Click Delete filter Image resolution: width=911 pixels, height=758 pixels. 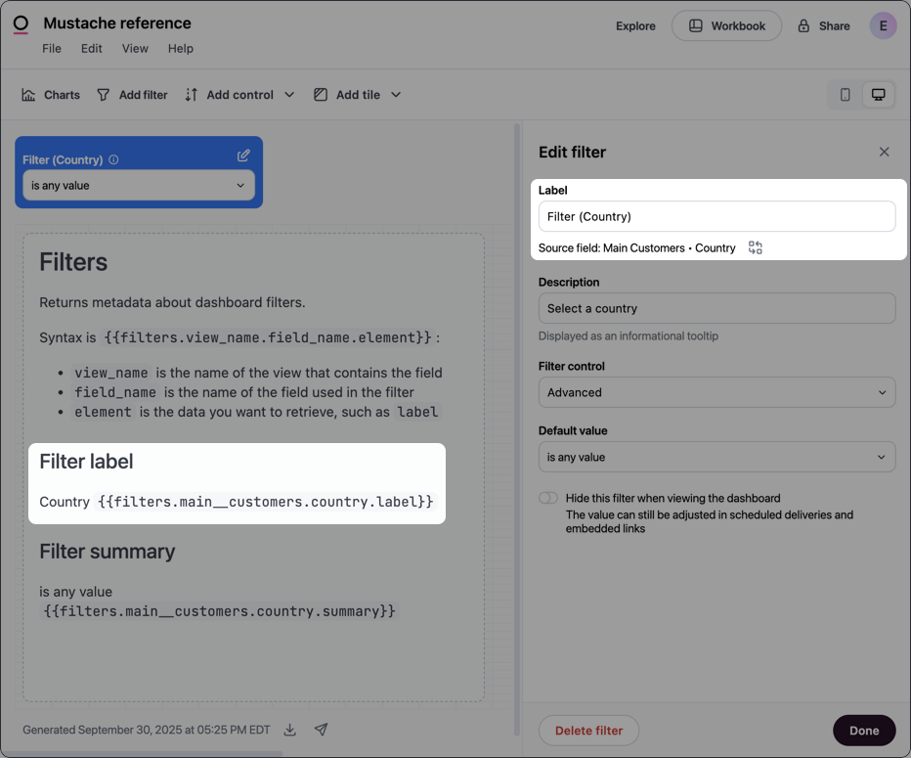[588, 730]
